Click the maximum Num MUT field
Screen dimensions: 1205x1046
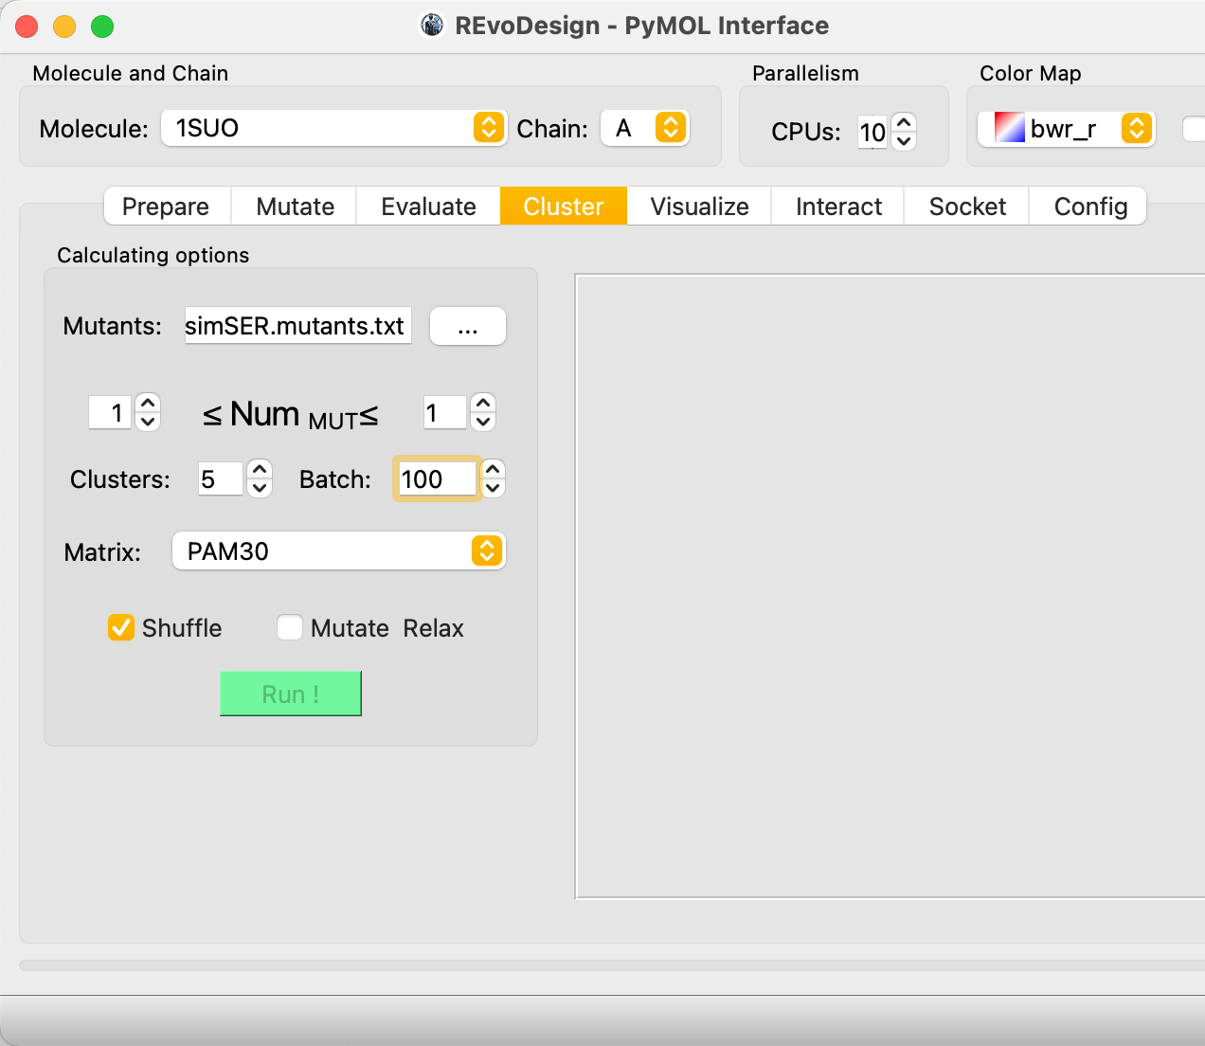pos(444,413)
